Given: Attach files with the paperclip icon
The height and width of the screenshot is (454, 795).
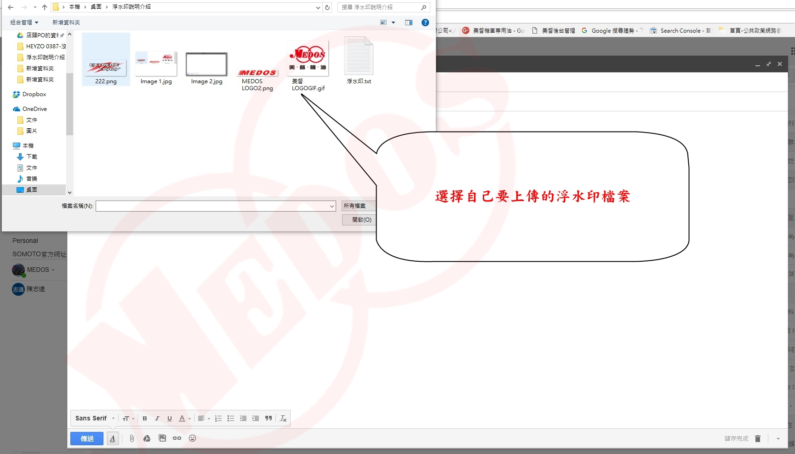Looking at the screenshot, I should [132, 438].
